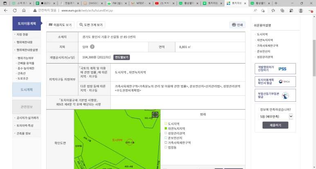
Task: Expand the map with fullscreen icon
Action: pos(155,114)
